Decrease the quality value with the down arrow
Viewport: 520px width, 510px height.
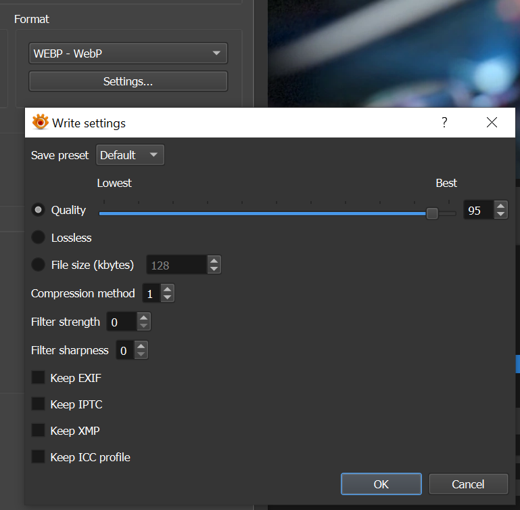click(500, 214)
